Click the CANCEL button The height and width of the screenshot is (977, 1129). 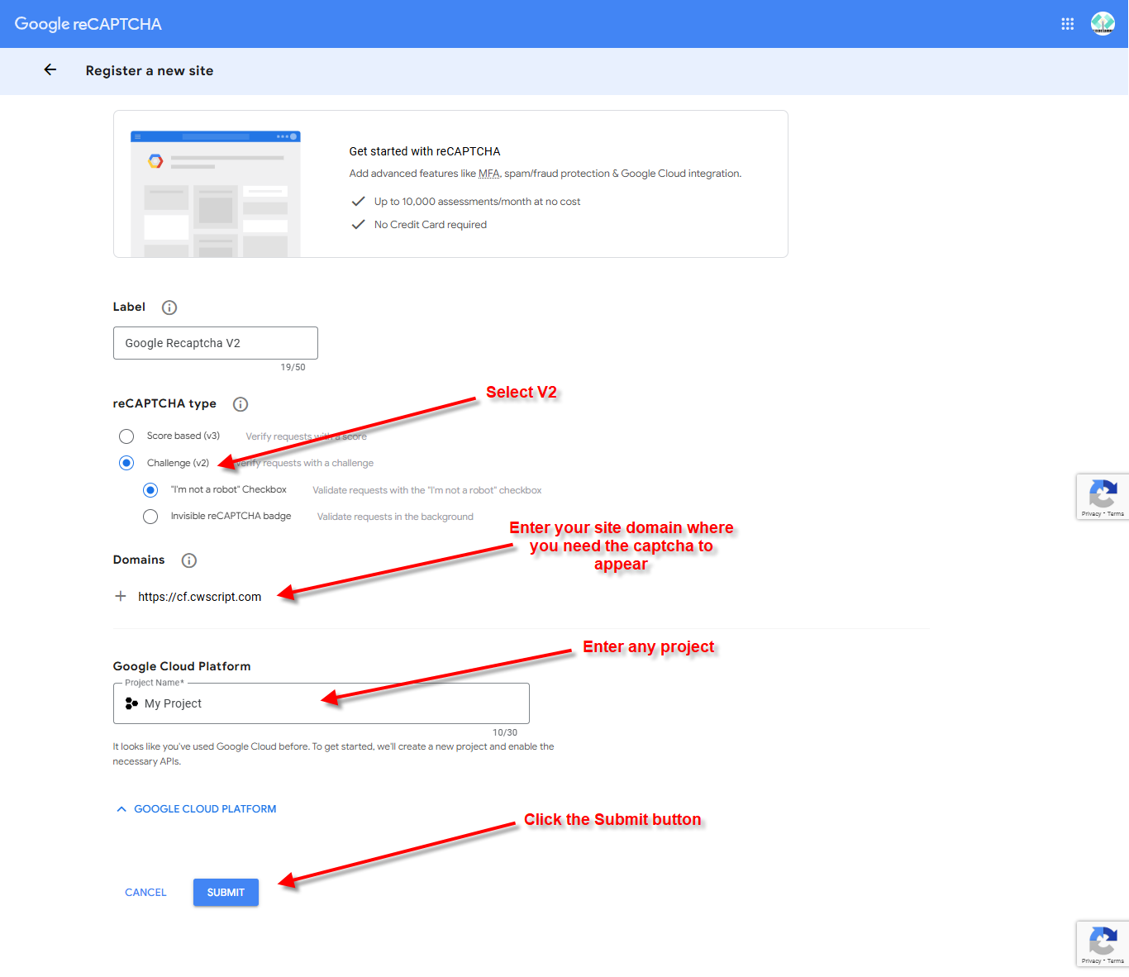pos(145,892)
